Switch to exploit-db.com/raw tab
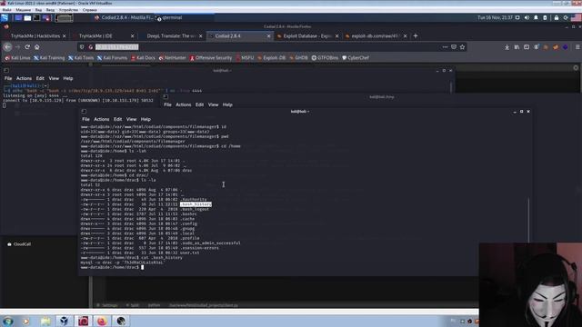 (x=376, y=36)
